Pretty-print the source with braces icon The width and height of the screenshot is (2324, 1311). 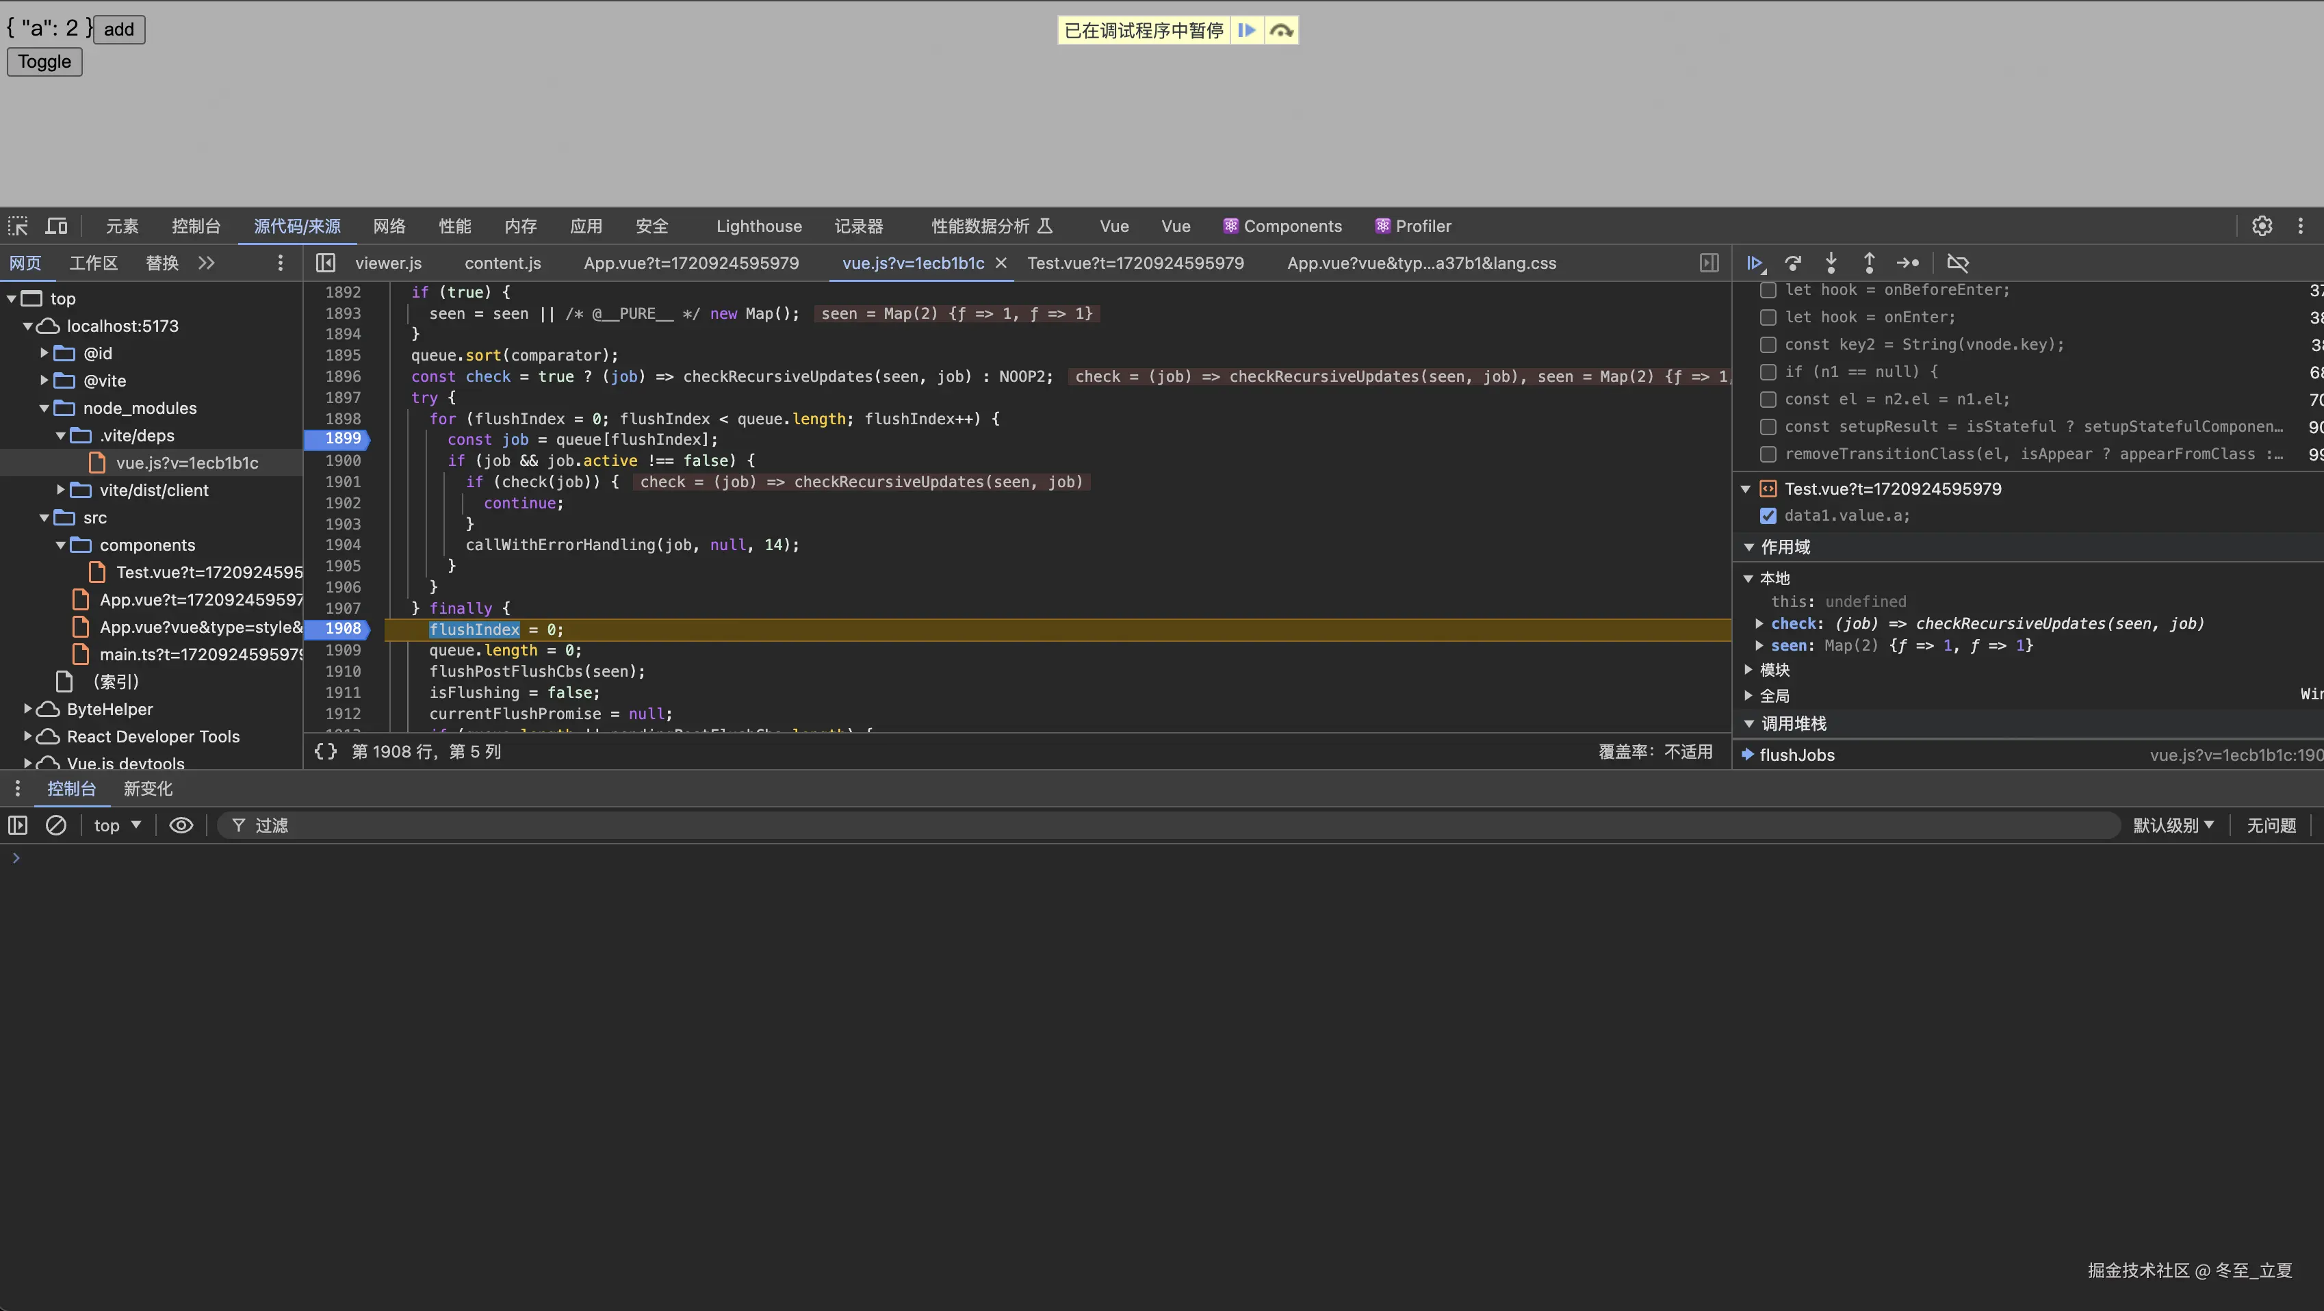[325, 751]
